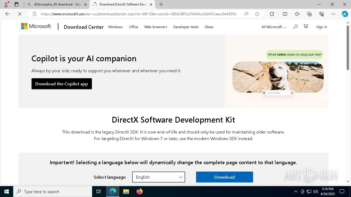The height and width of the screenshot is (197, 351).
Task: Open the Windows menu item
Action: (115, 27)
